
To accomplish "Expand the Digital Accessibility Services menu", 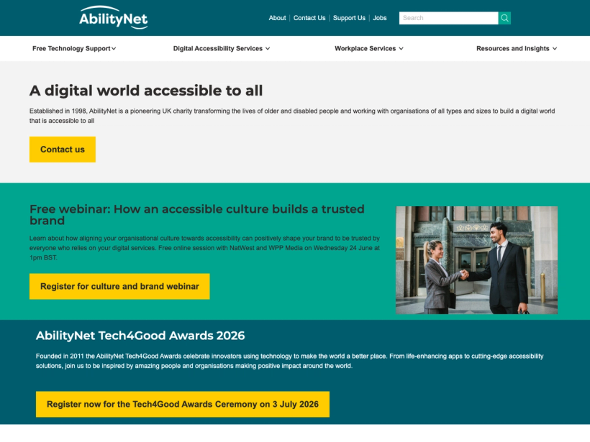I will [222, 48].
